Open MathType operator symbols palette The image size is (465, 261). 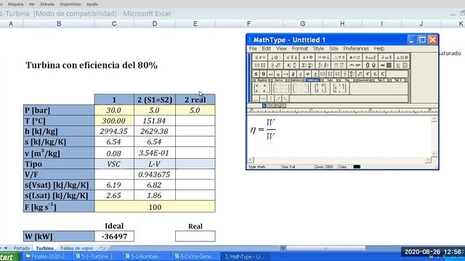pos(307,57)
